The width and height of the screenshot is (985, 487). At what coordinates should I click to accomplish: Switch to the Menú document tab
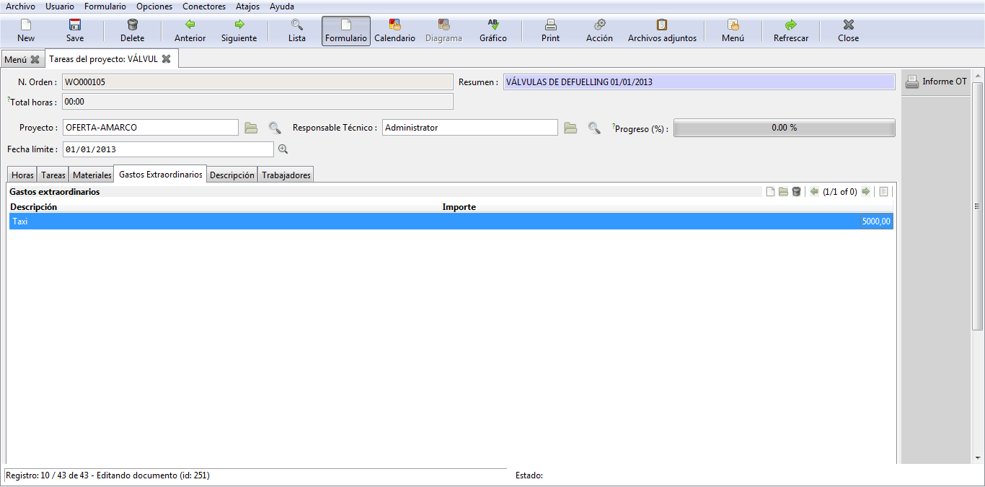(22, 59)
